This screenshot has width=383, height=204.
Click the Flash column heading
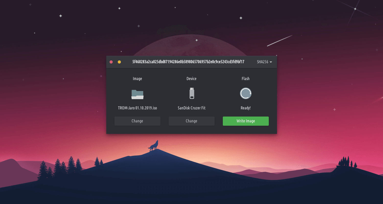tap(246, 79)
